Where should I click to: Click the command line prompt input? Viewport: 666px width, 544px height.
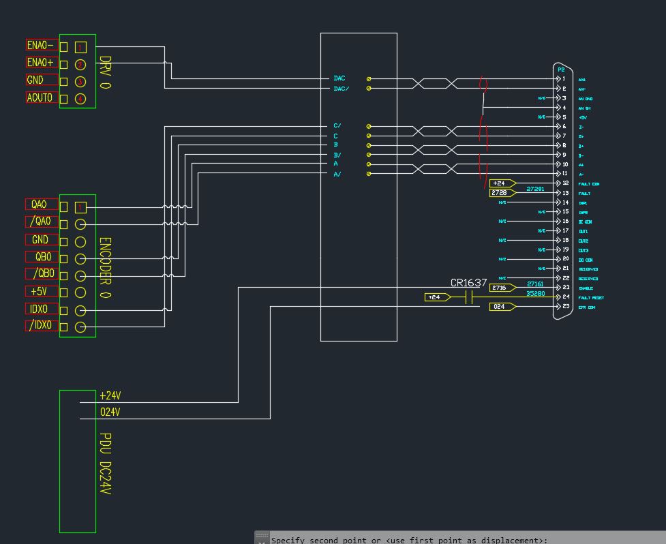[x=409, y=540]
